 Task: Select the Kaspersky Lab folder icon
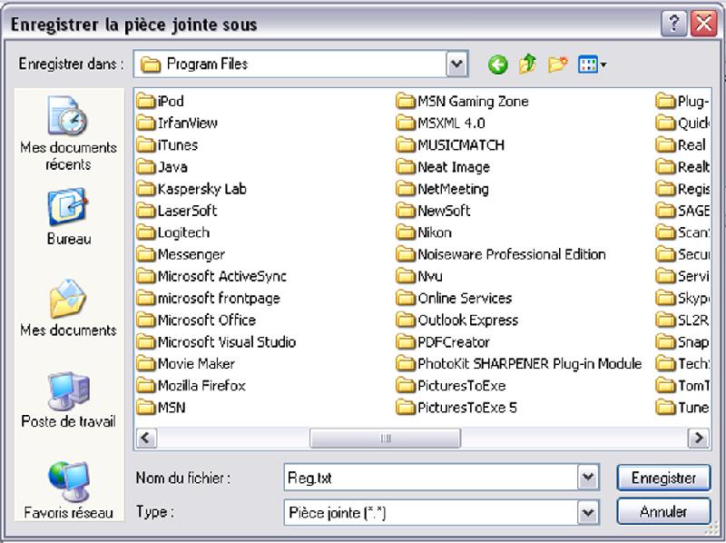click(x=145, y=188)
